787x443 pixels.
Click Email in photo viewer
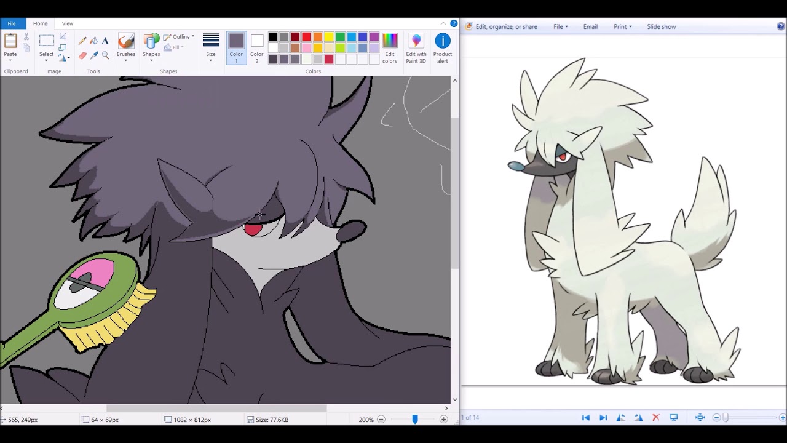(590, 26)
